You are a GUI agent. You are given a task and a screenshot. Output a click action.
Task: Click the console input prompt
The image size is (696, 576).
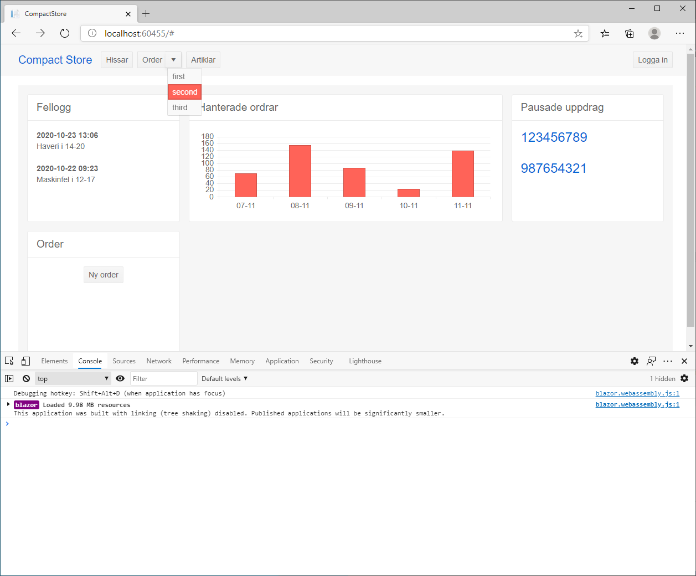tap(348, 424)
